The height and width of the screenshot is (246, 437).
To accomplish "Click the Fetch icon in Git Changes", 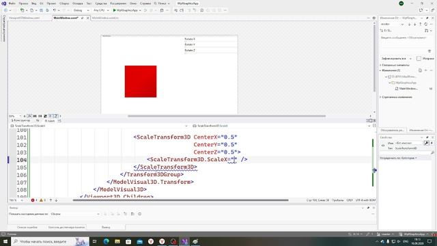I will point(409,25).
